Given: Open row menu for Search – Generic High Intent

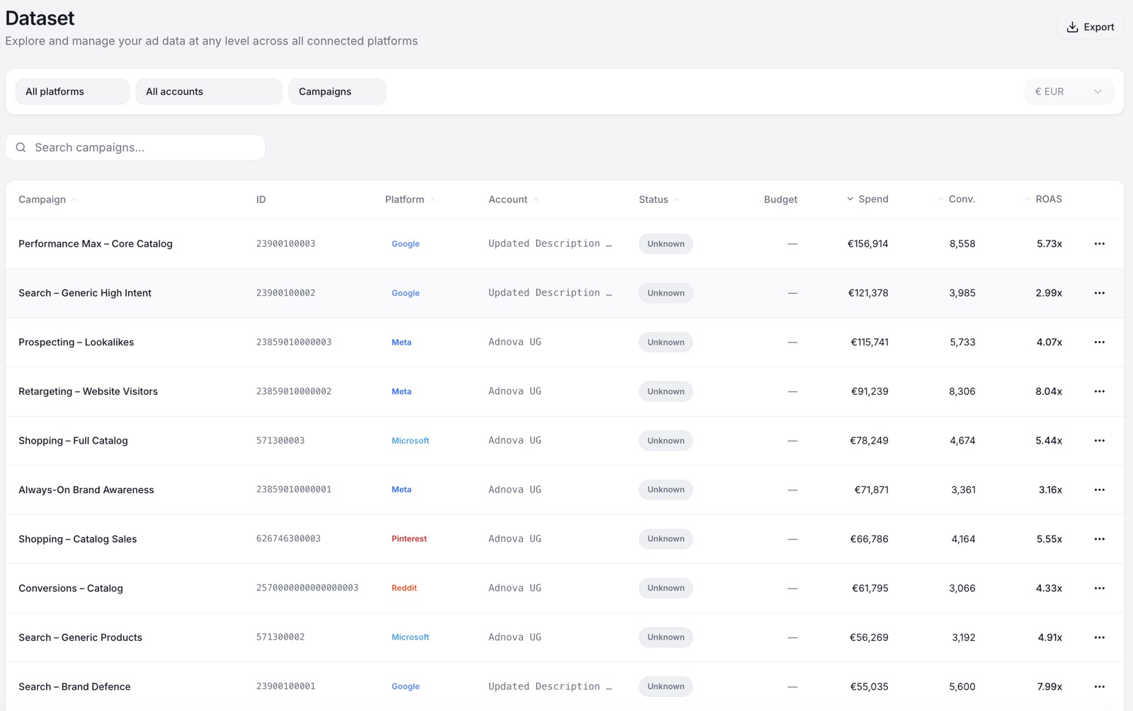Looking at the screenshot, I should point(1099,293).
